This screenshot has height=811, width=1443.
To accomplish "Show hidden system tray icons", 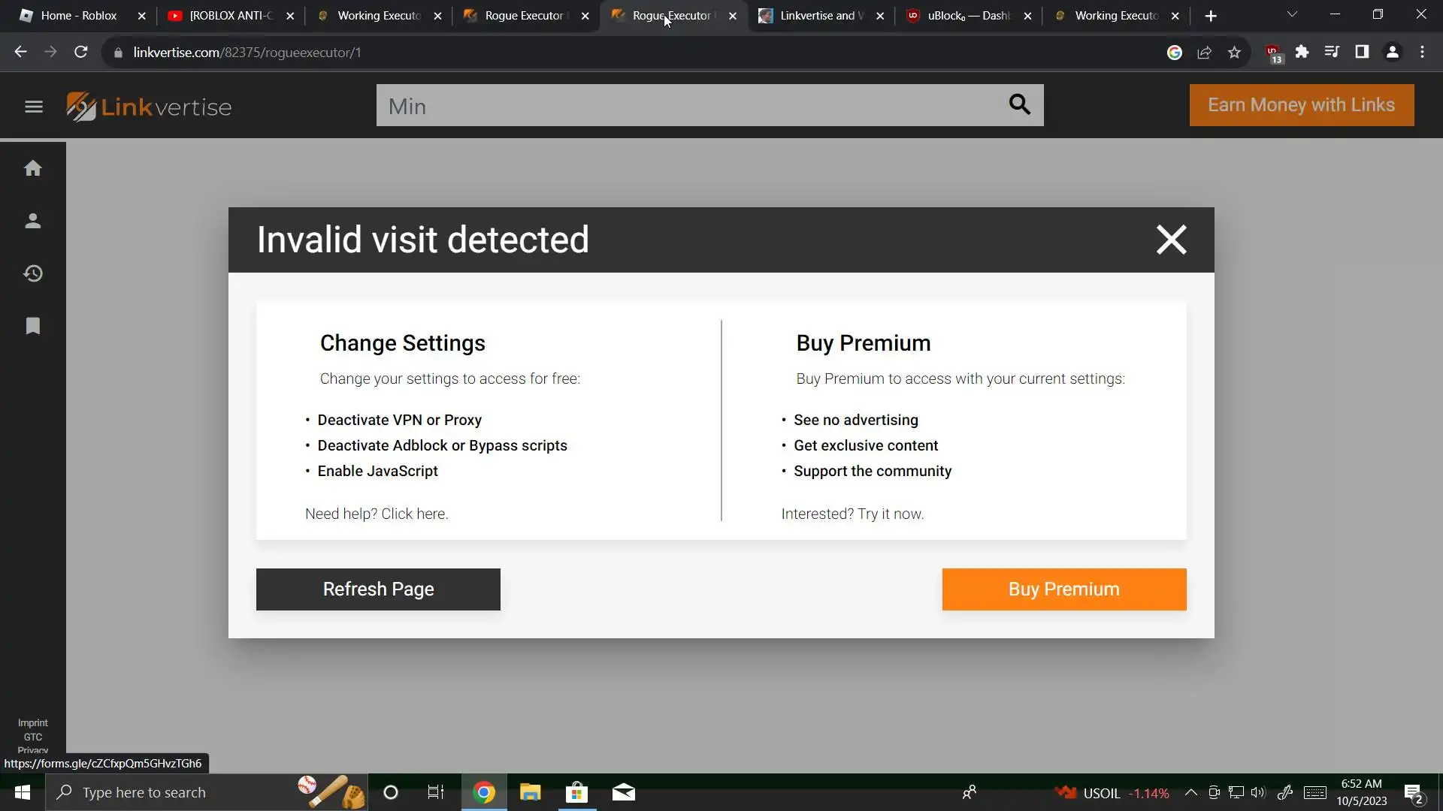I will (x=1190, y=792).
